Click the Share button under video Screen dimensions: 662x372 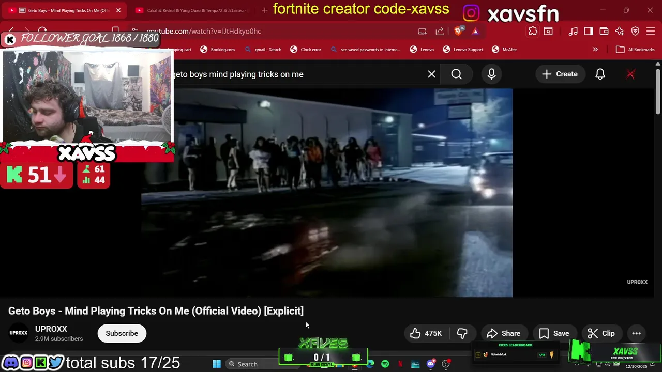click(503, 333)
